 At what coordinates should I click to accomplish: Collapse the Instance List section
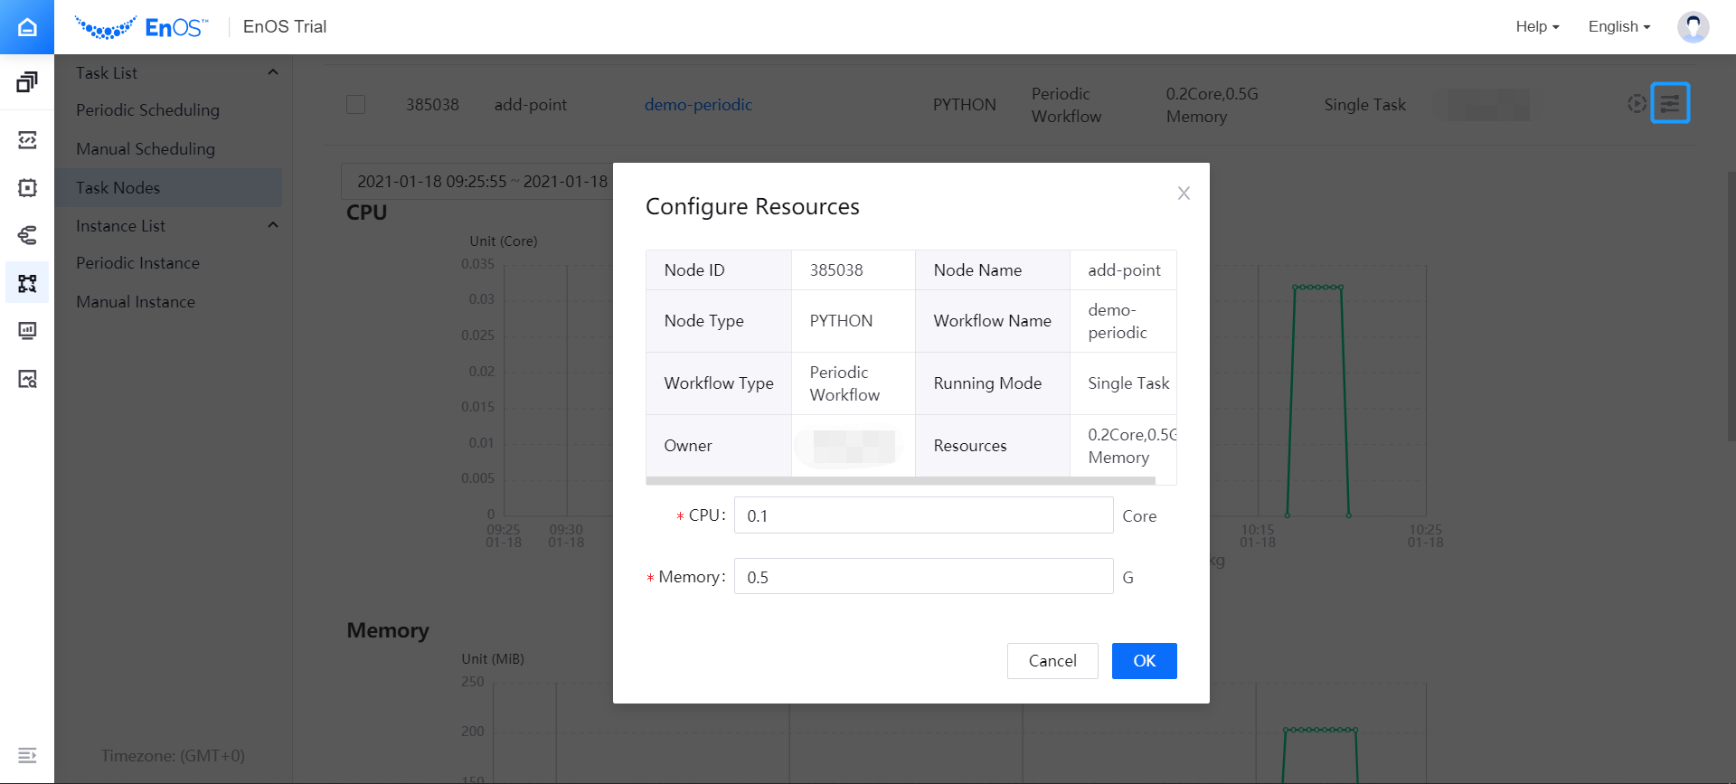pyautogui.click(x=273, y=225)
